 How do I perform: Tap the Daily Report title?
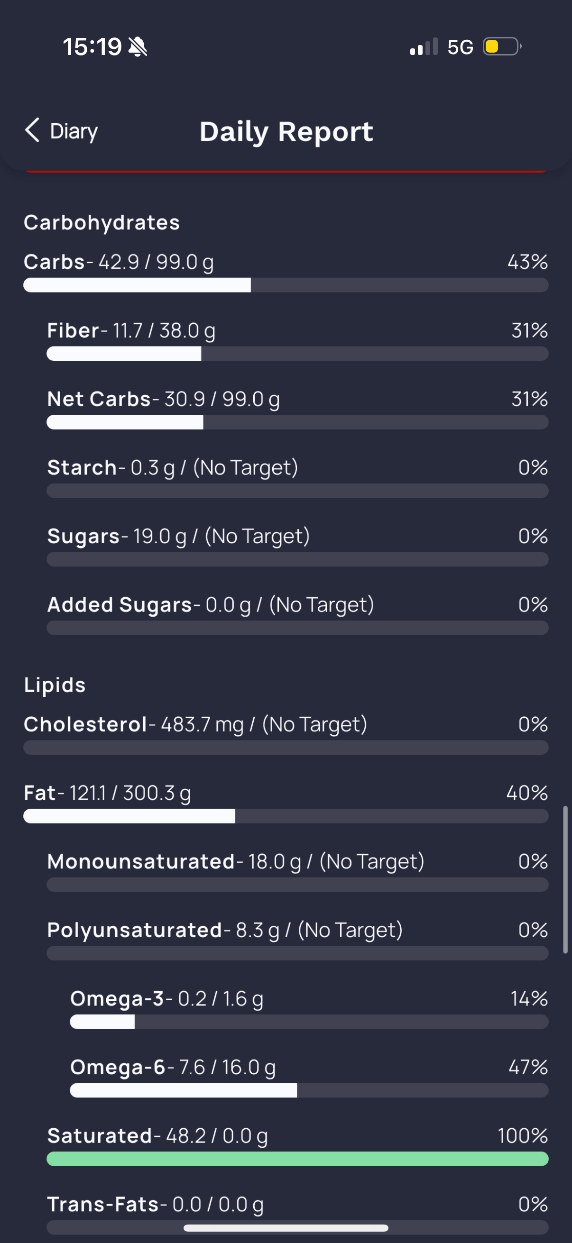point(286,131)
